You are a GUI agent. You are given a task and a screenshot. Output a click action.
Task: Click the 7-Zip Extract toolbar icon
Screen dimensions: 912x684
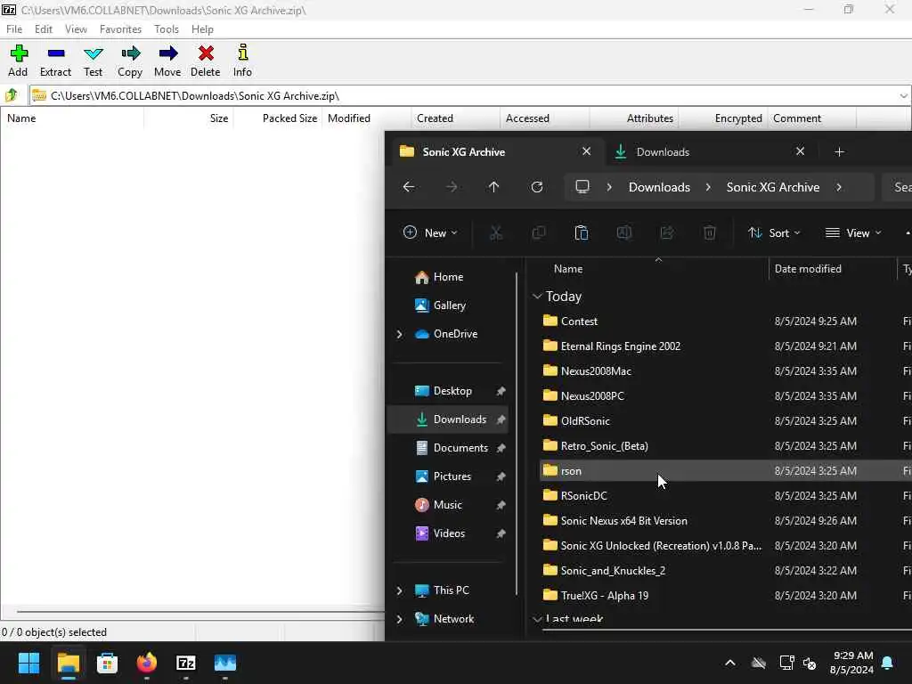pyautogui.click(x=56, y=54)
